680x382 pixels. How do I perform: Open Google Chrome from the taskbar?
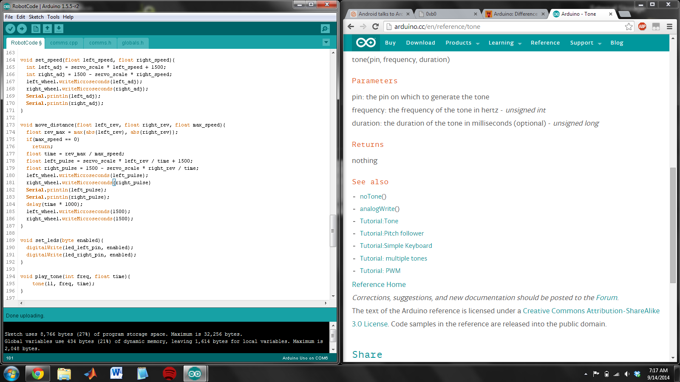pyautogui.click(x=38, y=374)
